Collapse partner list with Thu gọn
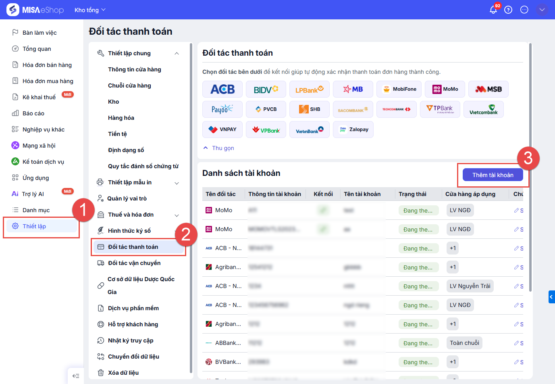Image resolution: width=555 pixels, height=384 pixels. click(x=218, y=148)
